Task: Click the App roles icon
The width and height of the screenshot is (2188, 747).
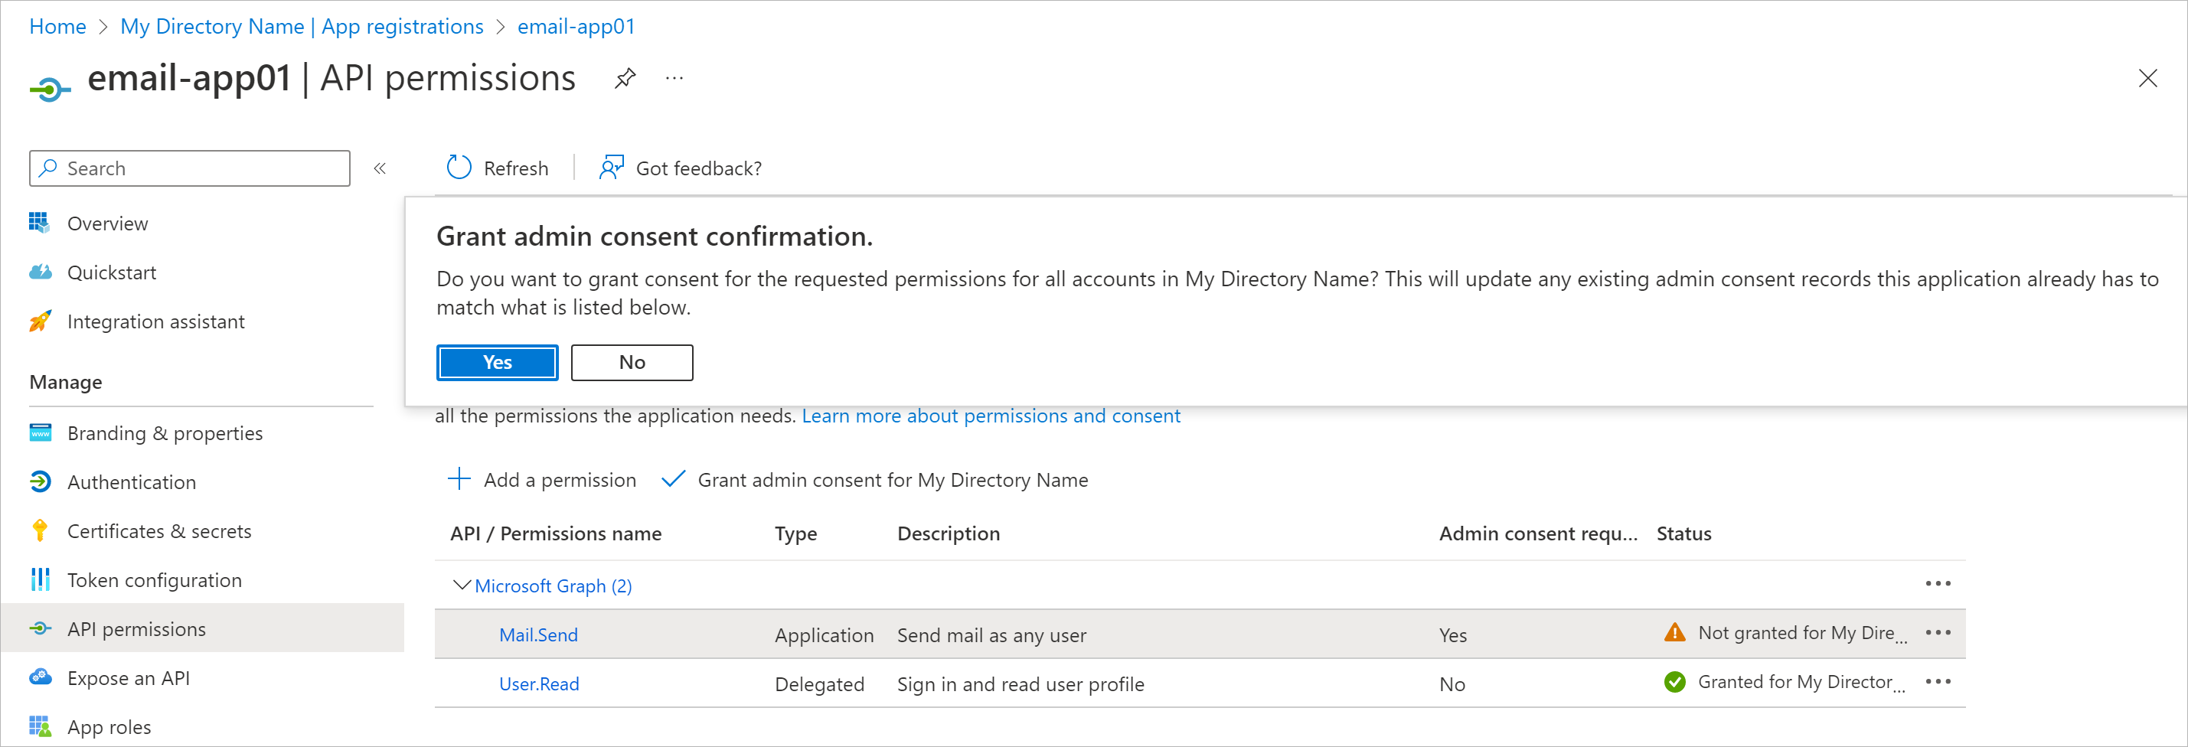Action: click(x=40, y=726)
